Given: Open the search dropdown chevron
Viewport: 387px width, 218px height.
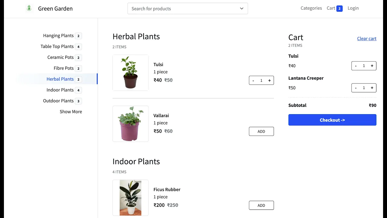Looking at the screenshot, I should pyautogui.click(x=242, y=8).
